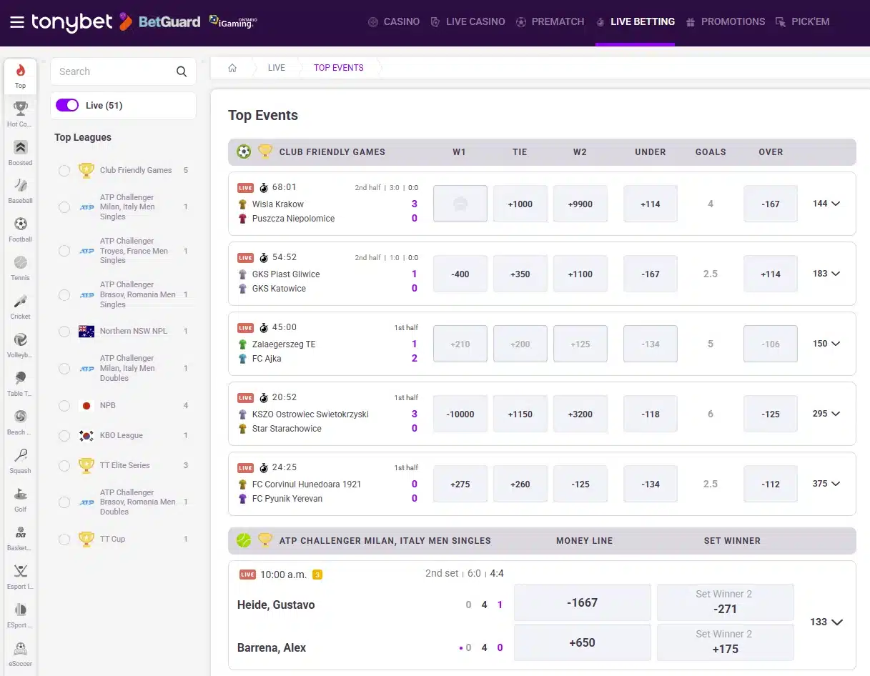Select Tennis in the sports sidebar
870x676 pixels.
(20, 268)
